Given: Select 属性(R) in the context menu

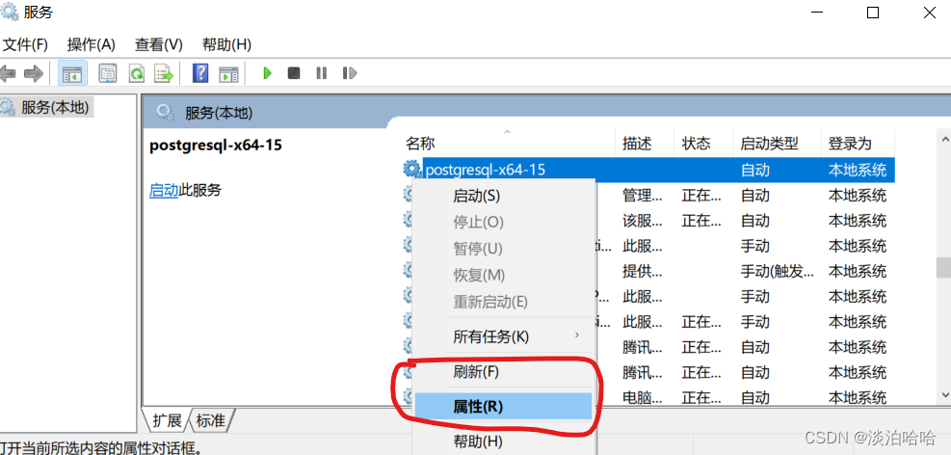Looking at the screenshot, I should tap(504, 407).
